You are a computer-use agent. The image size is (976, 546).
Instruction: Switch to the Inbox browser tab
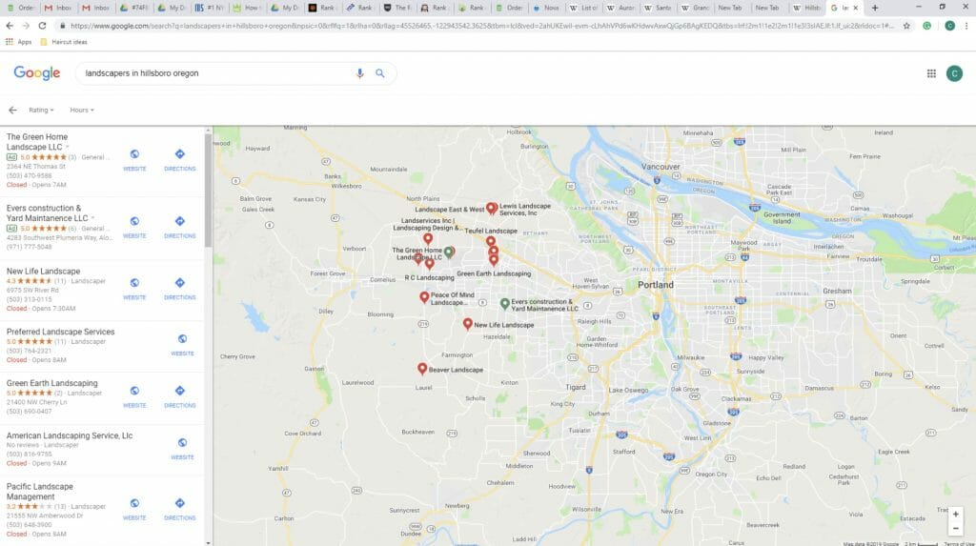coord(61,8)
